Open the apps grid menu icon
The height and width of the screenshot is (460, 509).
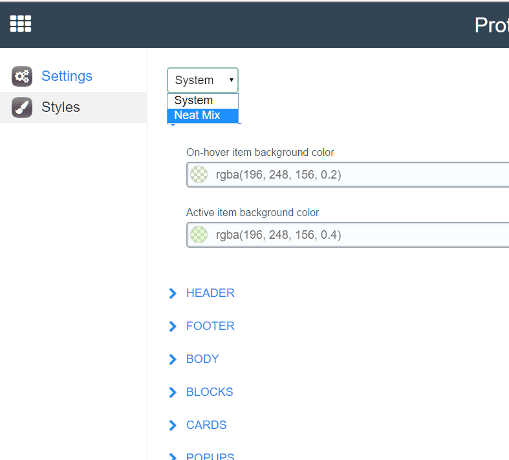[21, 24]
